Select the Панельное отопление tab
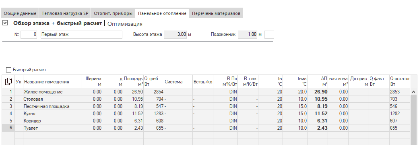The height and width of the screenshot is (145, 419). coord(162,13)
